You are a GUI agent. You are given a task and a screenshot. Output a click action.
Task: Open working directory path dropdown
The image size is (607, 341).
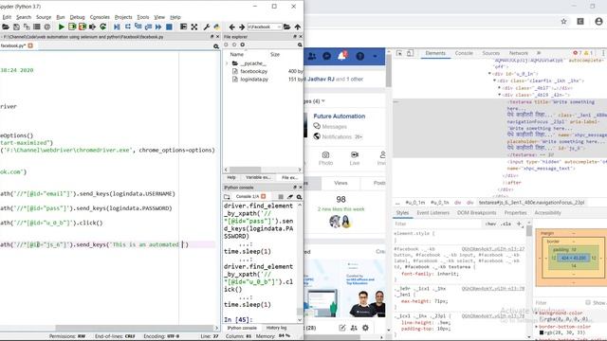(x=279, y=27)
